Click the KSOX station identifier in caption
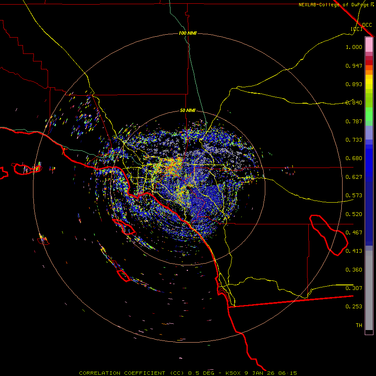376x376 pixels. pyautogui.click(x=233, y=373)
